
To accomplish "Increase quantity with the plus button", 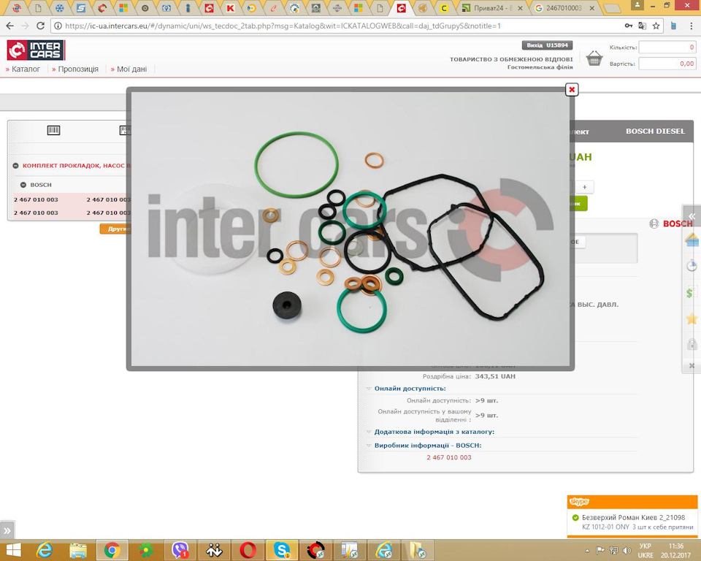I will [584, 187].
